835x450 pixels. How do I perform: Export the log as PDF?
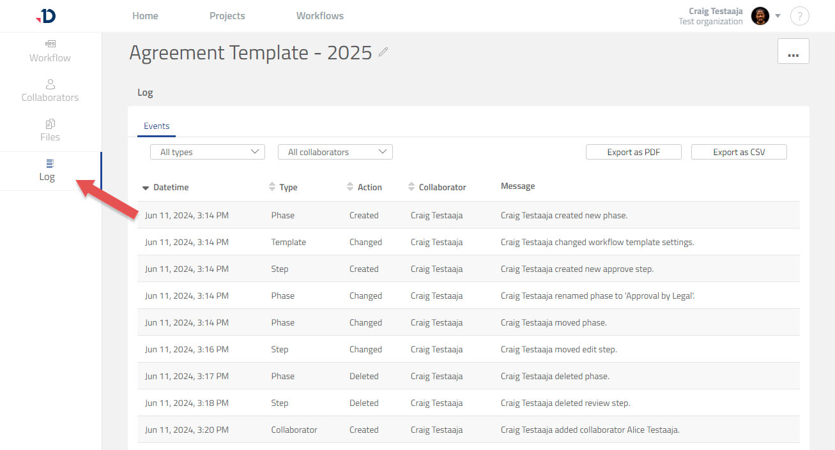(x=633, y=152)
